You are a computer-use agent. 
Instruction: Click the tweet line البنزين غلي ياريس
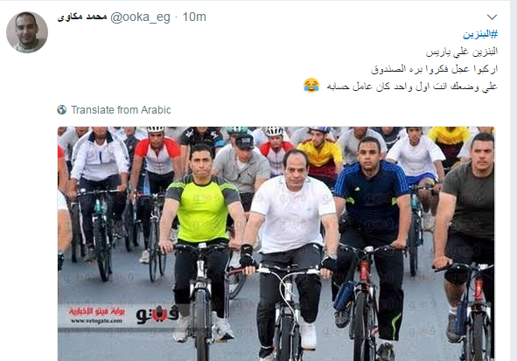click(462, 52)
